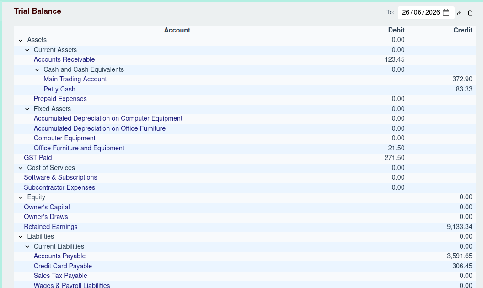This screenshot has height=288, width=483.
Task: Open the Petty Cash account
Action: click(x=59, y=89)
